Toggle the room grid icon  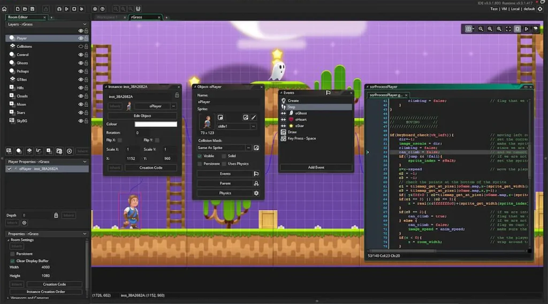point(469,29)
